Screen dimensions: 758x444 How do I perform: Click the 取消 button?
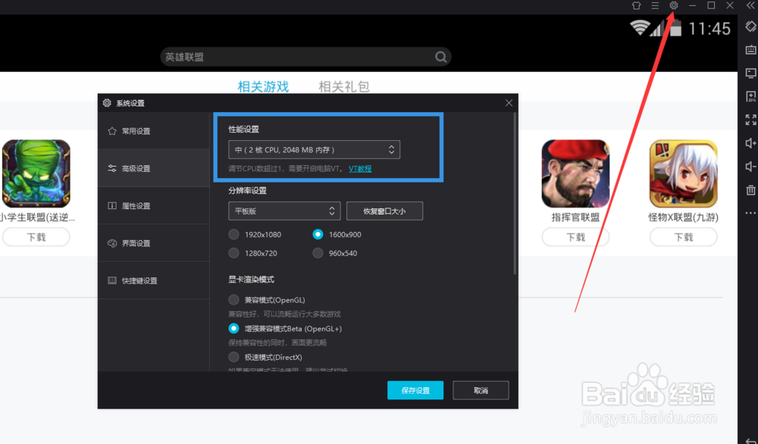pyautogui.click(x=481, y=390)
